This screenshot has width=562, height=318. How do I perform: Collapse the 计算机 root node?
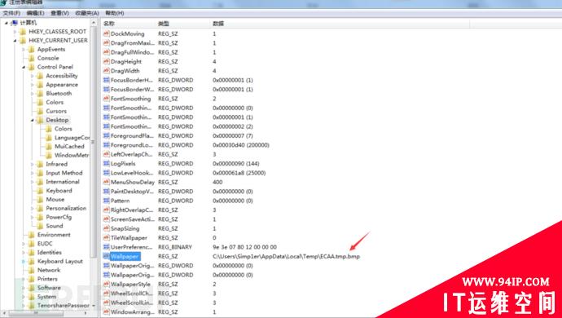7,23
